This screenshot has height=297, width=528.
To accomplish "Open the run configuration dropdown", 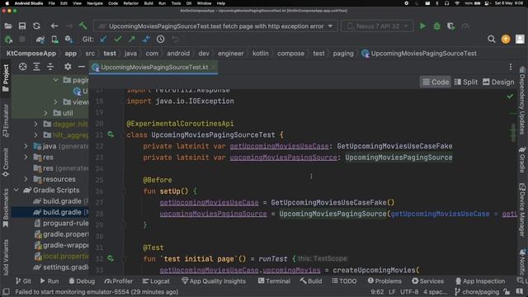I will [x=215, y=26].
